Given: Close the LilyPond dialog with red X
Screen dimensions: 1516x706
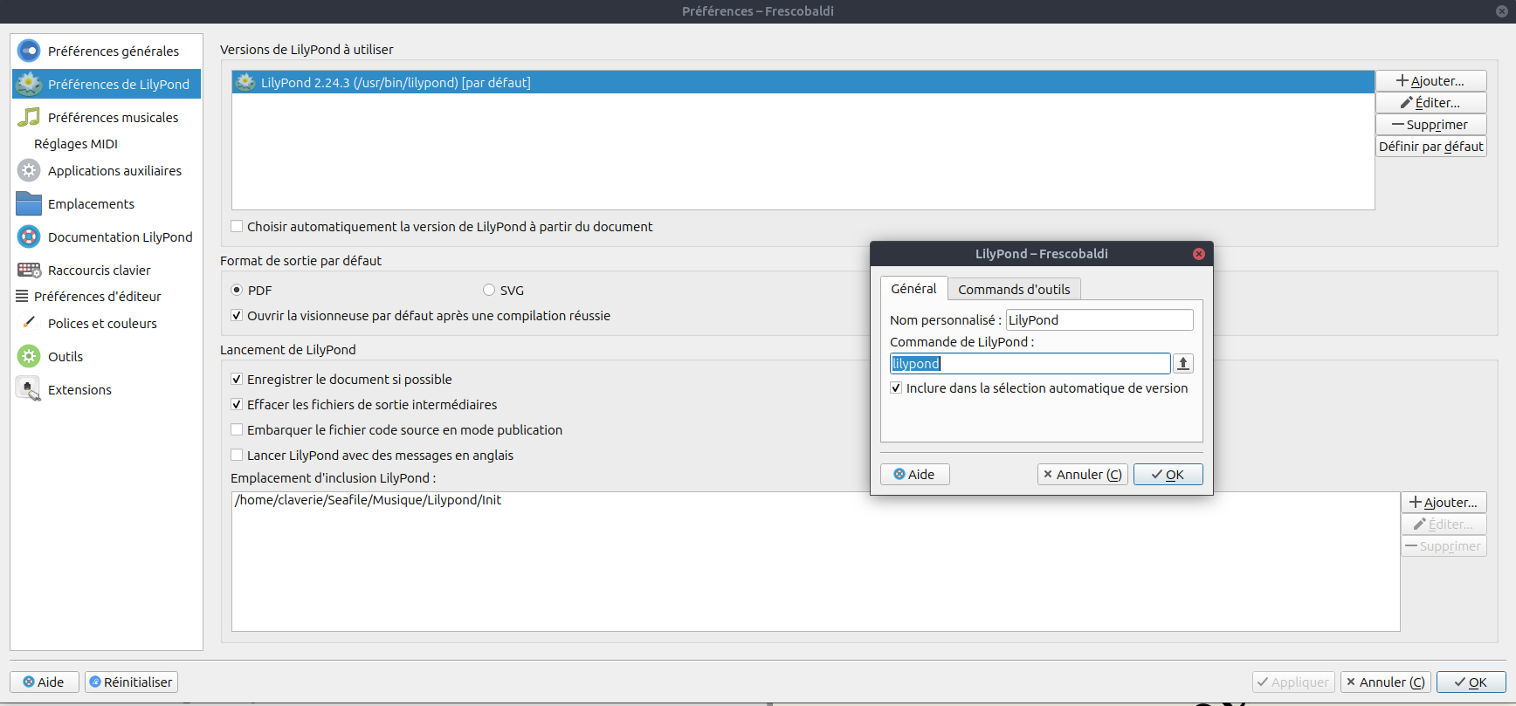Looking at the screenshot, I should (1199, 254).
